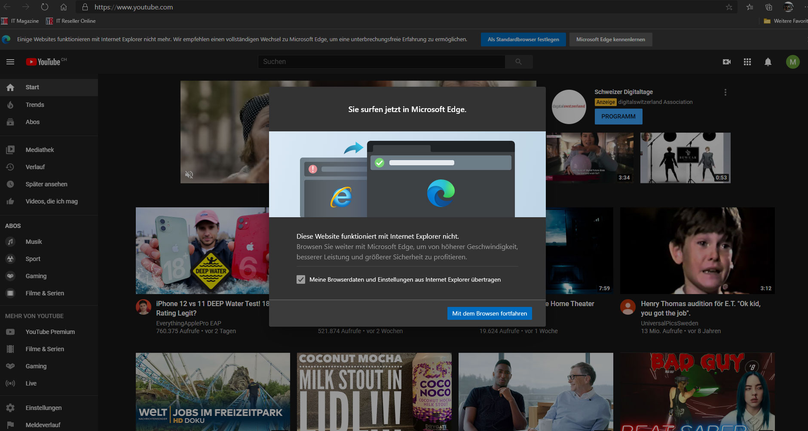Viewport: 808px width, 431px height.
Task: Open the iPhone 12 vs 11 water test thumbnail
Action: [202, 251]
